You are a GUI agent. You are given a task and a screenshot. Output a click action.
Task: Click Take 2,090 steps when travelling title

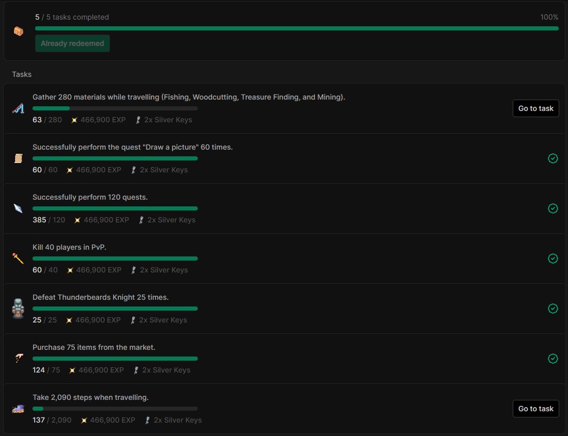(x=90, y=397)
